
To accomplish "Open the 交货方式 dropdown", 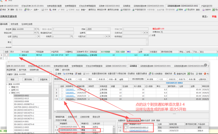I will [142, 33].
